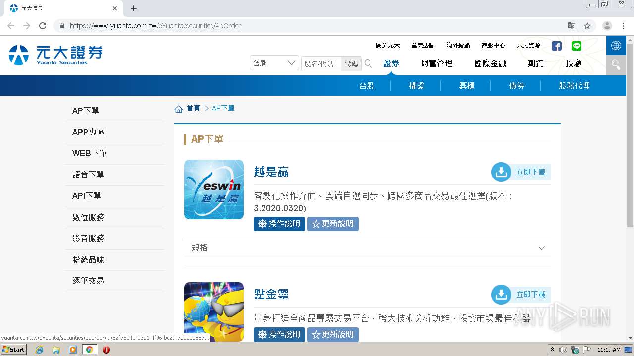The height and width of the screenshot is (356, 634).
Task: Click the red Opera icon in taskbar
Action: 106,350
